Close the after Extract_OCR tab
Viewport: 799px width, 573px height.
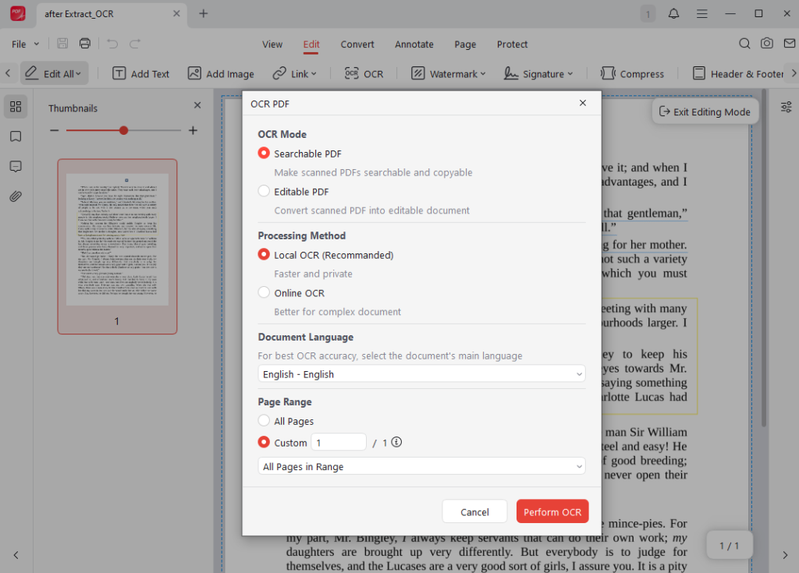(176, 14)
